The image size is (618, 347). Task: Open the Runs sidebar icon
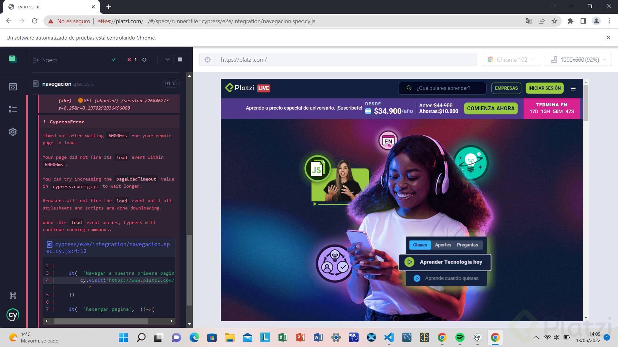coord(13,109)
